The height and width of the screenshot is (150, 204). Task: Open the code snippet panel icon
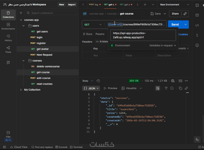(197, 25)
